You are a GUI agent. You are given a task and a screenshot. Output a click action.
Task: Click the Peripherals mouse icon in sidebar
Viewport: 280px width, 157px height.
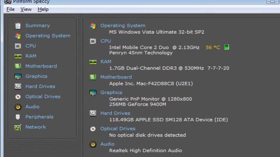tap(17, 117)
